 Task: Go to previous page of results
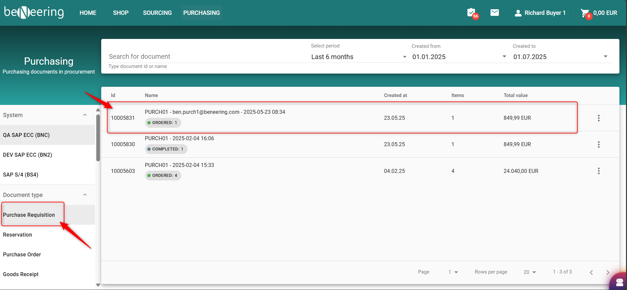pyautogui.click(x=591, y=272)
